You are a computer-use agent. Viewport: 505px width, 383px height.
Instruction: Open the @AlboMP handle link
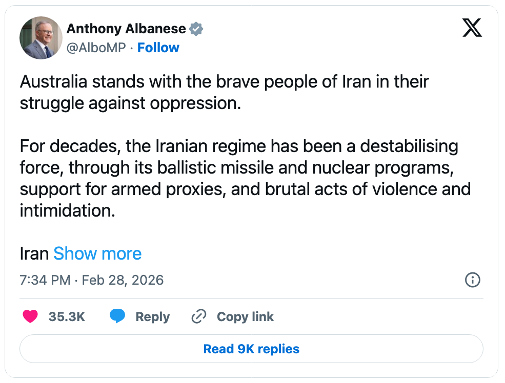tap(96, 48)
